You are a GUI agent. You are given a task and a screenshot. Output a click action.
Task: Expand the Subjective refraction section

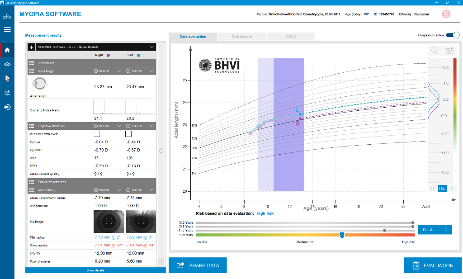coord(92,182)
